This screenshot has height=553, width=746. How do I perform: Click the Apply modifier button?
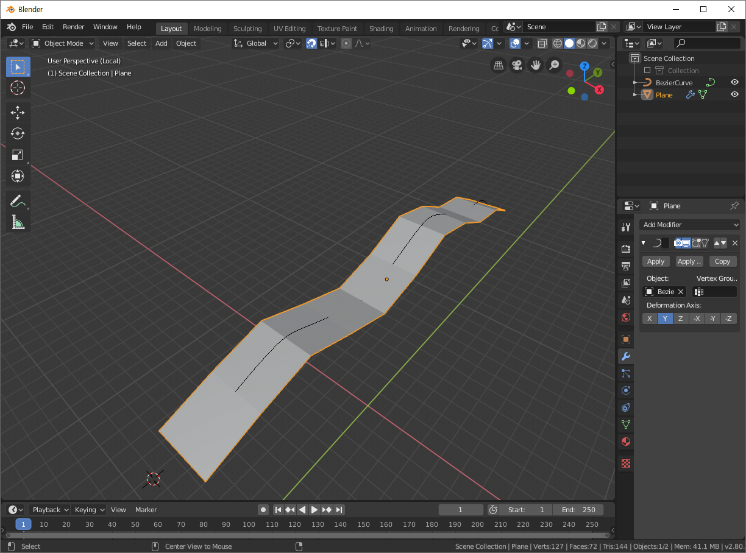point(656,261)
